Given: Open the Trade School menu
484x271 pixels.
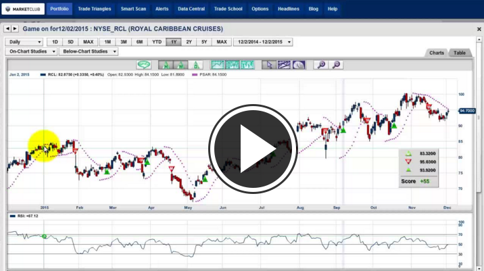Looking at the screenshot, I should [228, 9].
